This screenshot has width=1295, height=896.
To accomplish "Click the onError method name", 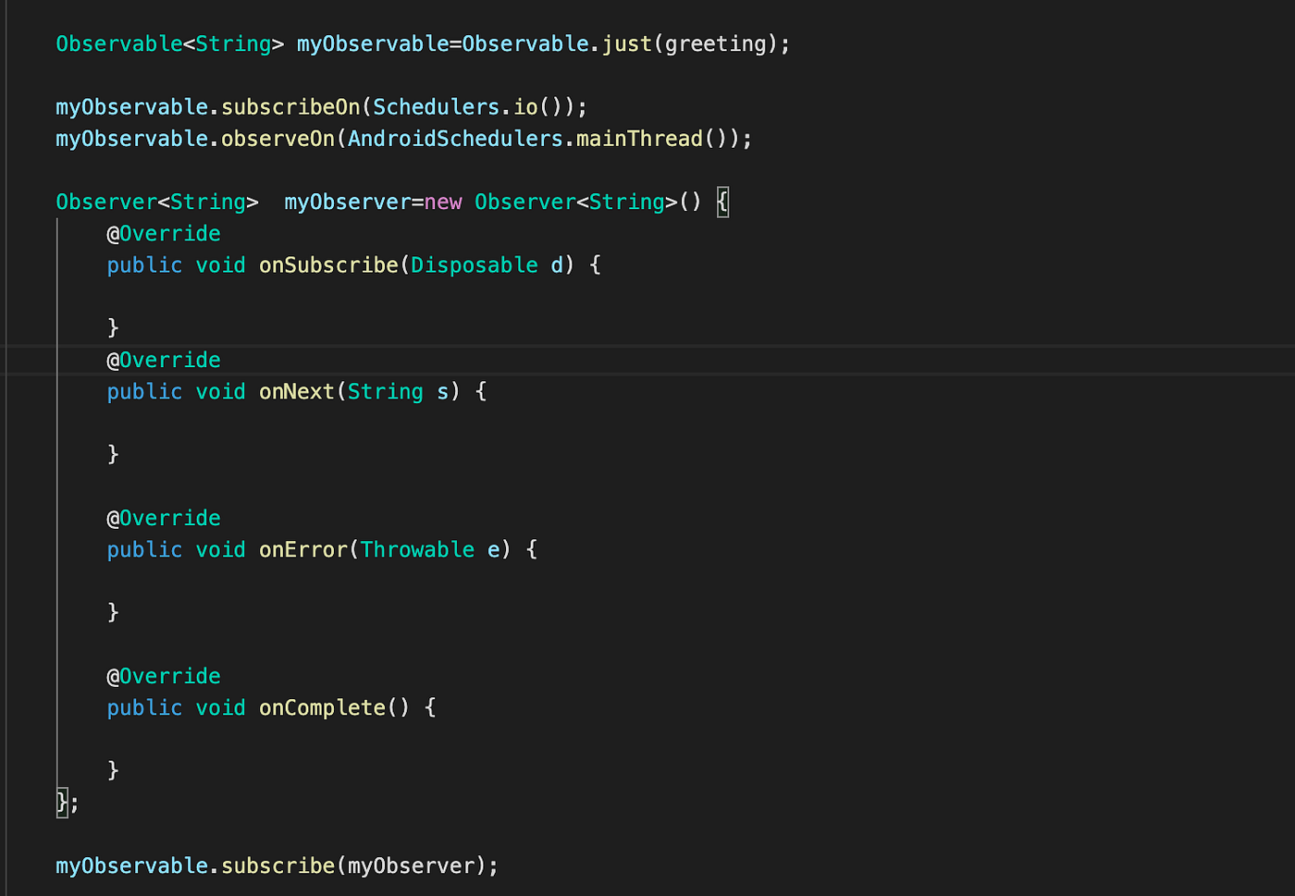I will [305, 549].
